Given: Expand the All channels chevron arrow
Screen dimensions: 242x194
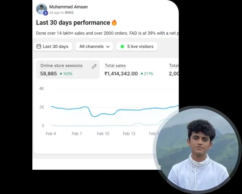Looking at the screenshot, I should pyautogui.click(x=108, y=47).
